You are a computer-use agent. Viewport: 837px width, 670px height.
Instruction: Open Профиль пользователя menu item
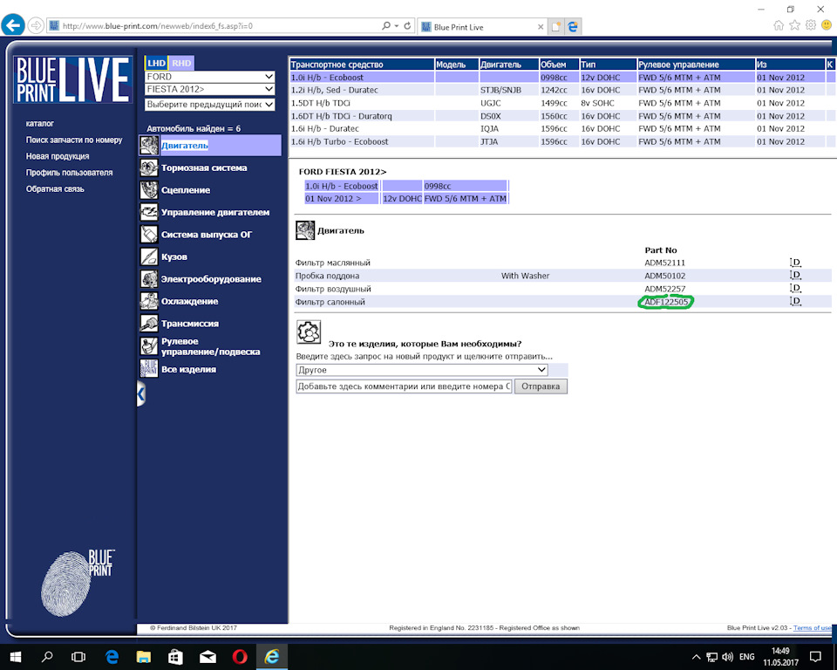tap(70, 173)
